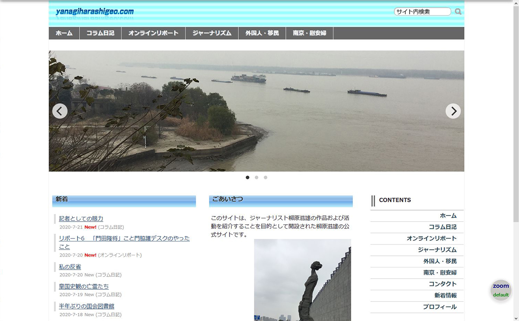Viewport: 519px width, 321px height.
Task: Click the search magnifier icon
Action: (458, 12)
